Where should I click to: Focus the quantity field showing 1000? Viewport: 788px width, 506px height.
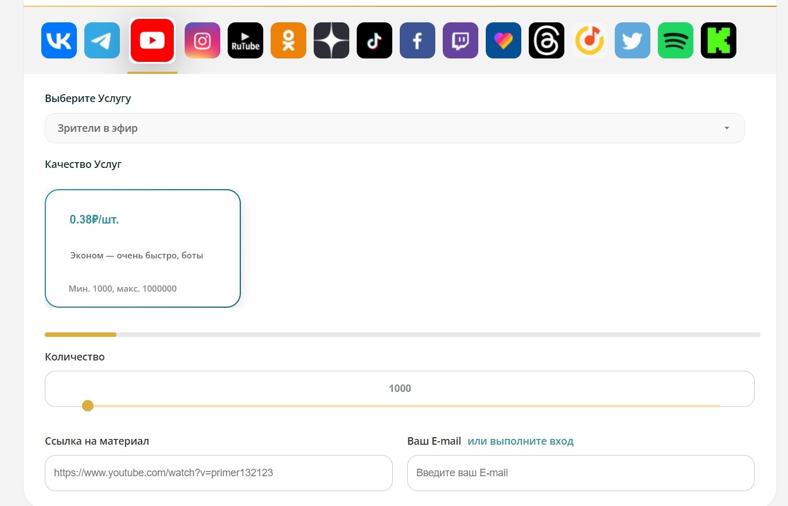(400, 389)
